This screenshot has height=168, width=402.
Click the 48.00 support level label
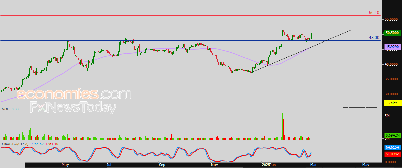pos(374,38)
